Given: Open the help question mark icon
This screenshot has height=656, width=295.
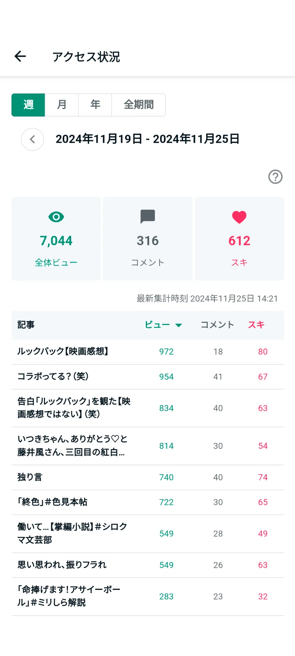Looking at the screenshot, I should pos(275,177).
